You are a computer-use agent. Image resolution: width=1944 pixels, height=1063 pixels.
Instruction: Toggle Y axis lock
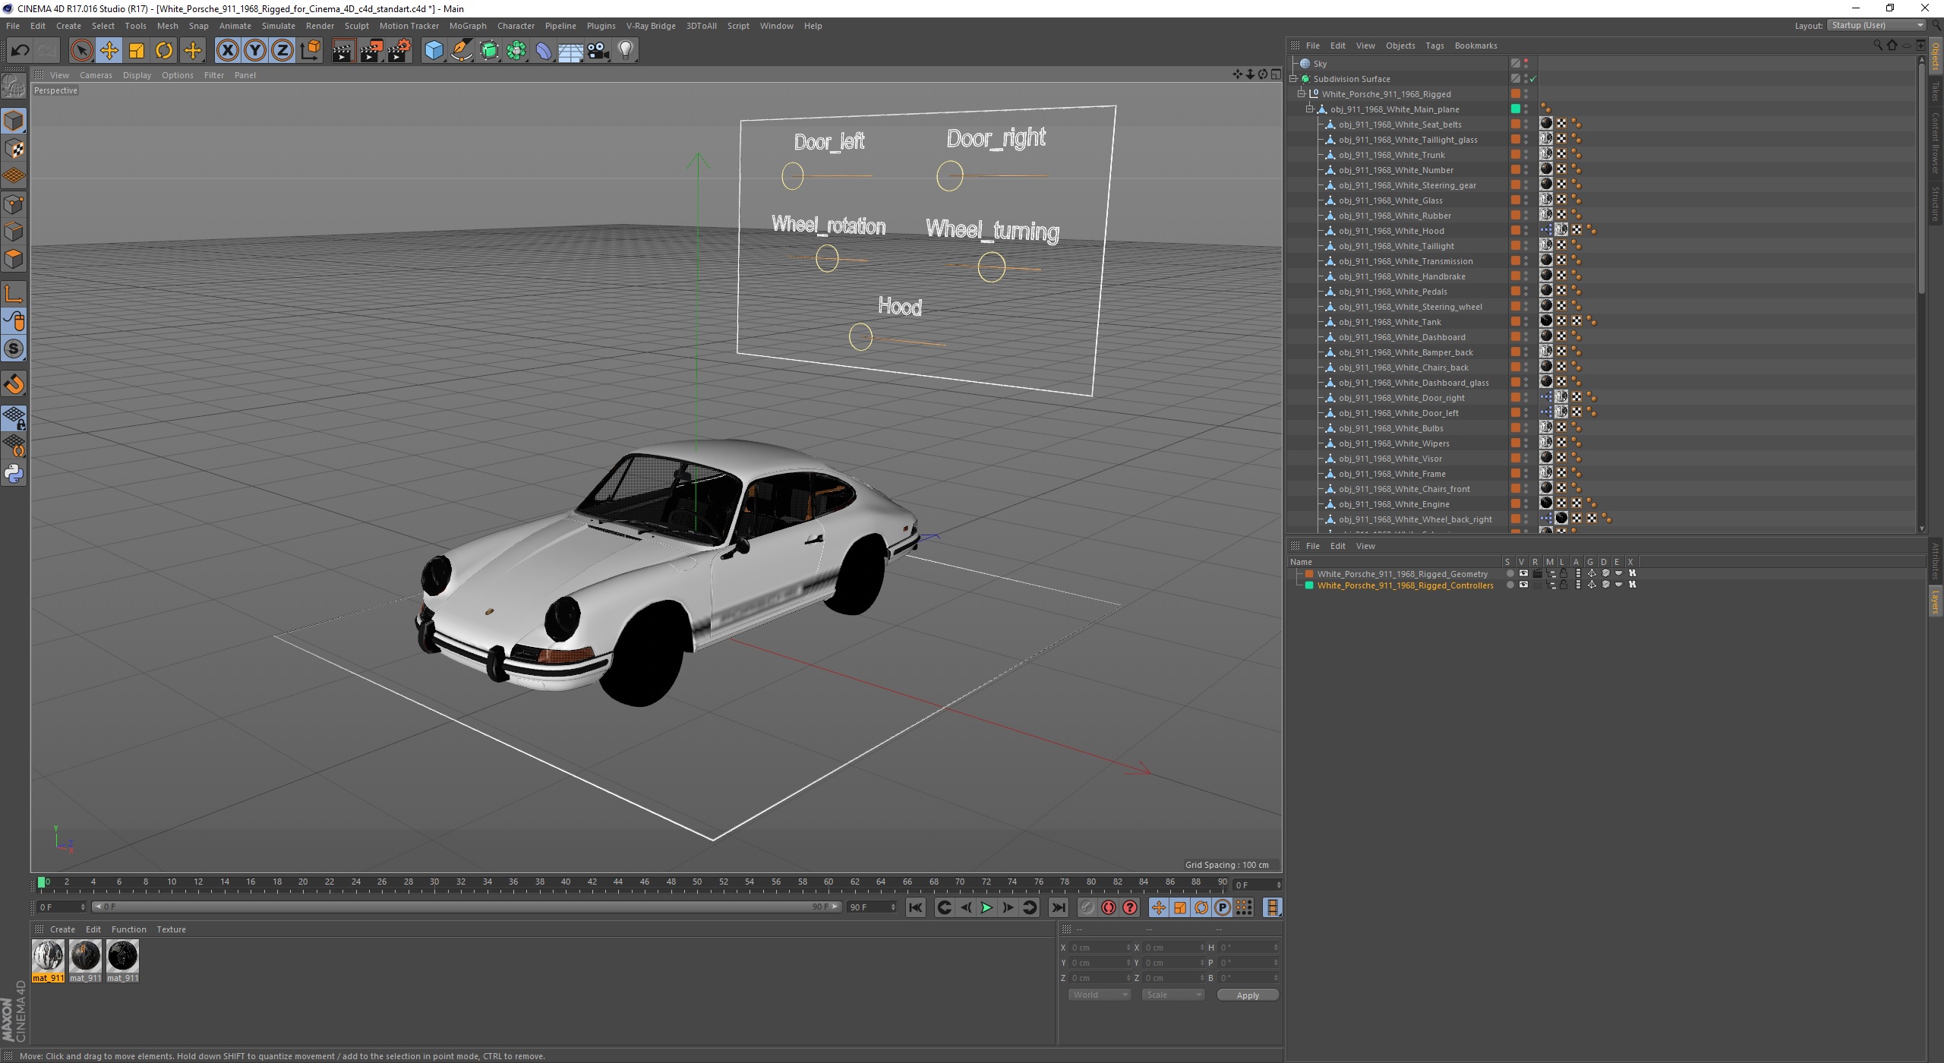[x=255, y=51]
